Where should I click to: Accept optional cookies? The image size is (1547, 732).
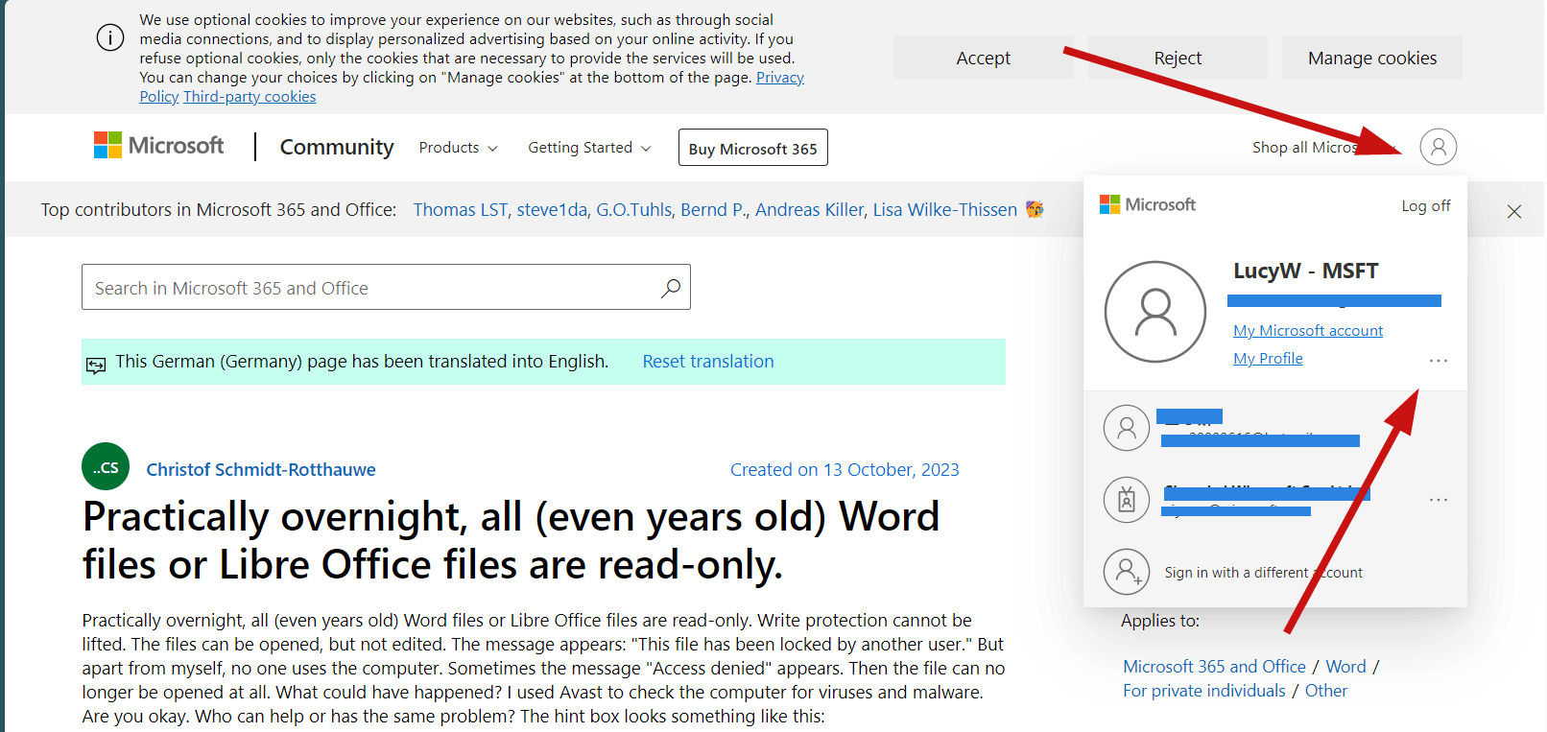tap(983, 58)
